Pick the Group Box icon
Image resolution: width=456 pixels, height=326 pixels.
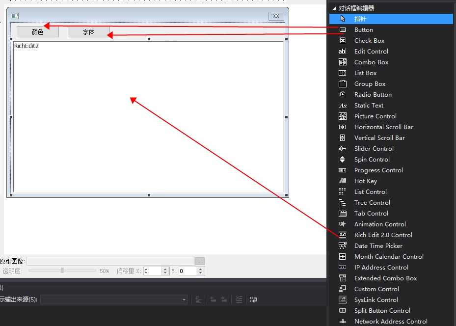343,84
